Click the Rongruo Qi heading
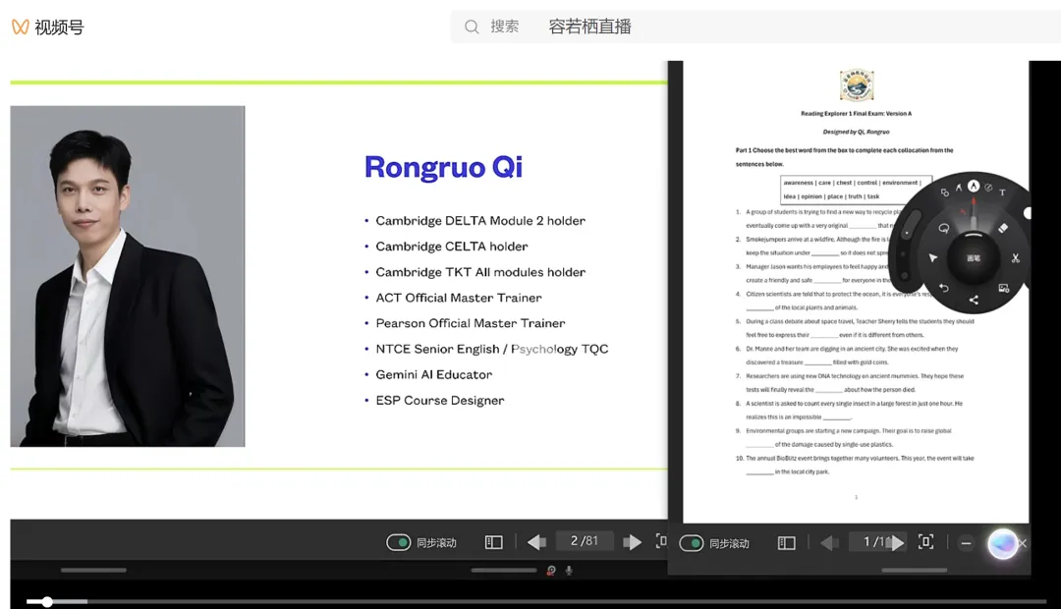Viewport: 1061px width, 609px height. click(x=443, y=166)
